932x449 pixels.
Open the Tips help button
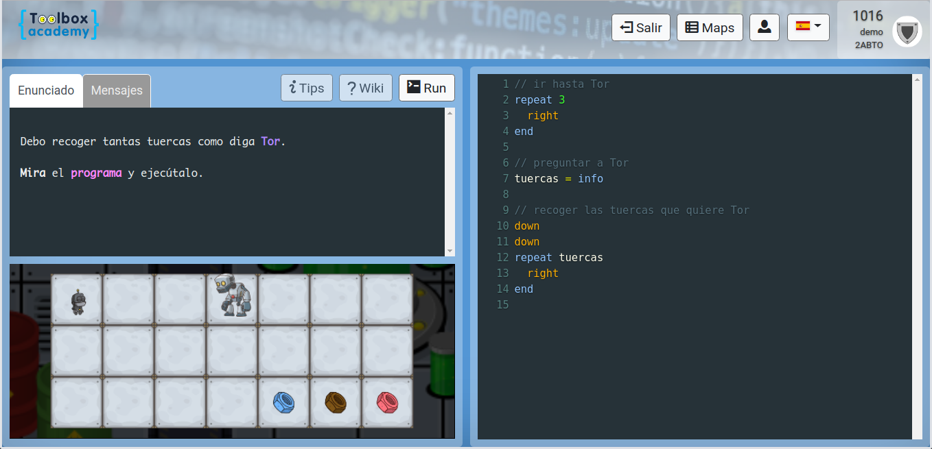point(307,88)
